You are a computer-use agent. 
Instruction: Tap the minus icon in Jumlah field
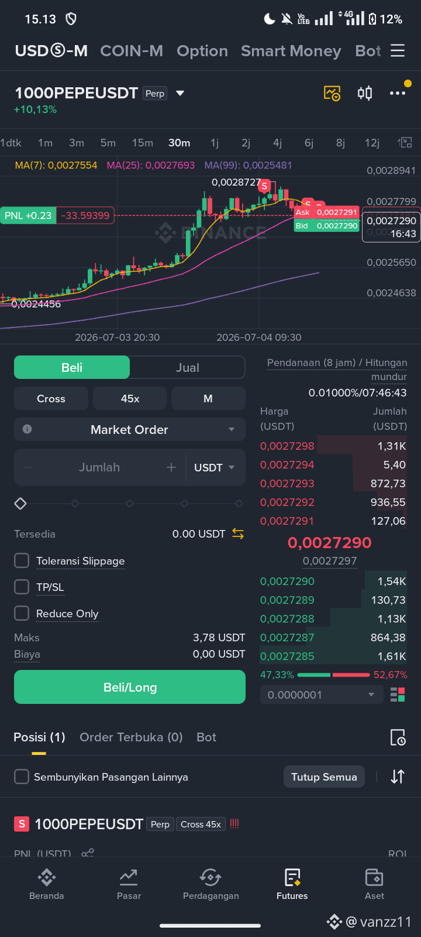(28, 467)
